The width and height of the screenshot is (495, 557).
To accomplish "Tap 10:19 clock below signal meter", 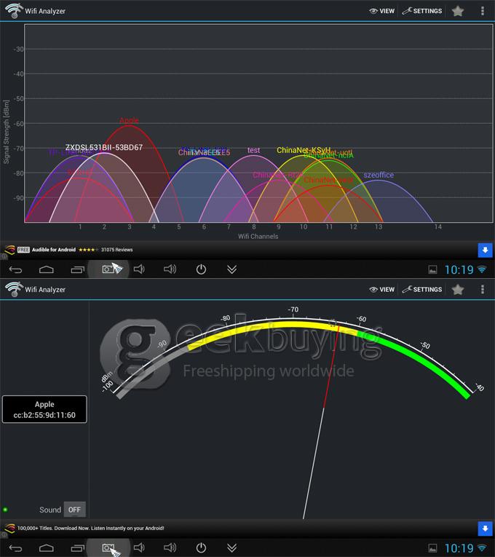I will [459, 548].
